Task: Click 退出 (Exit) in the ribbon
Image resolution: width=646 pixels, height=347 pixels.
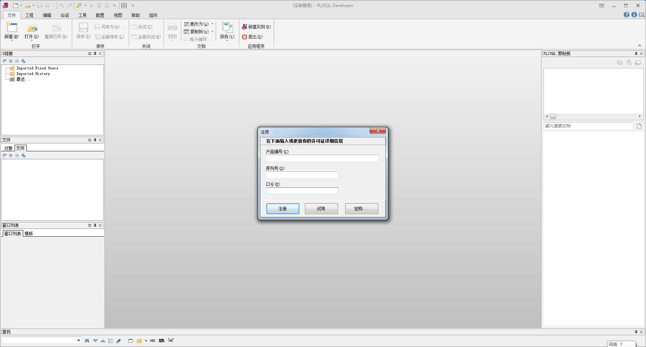Action: pyautogui.click(x=252, y=37)
